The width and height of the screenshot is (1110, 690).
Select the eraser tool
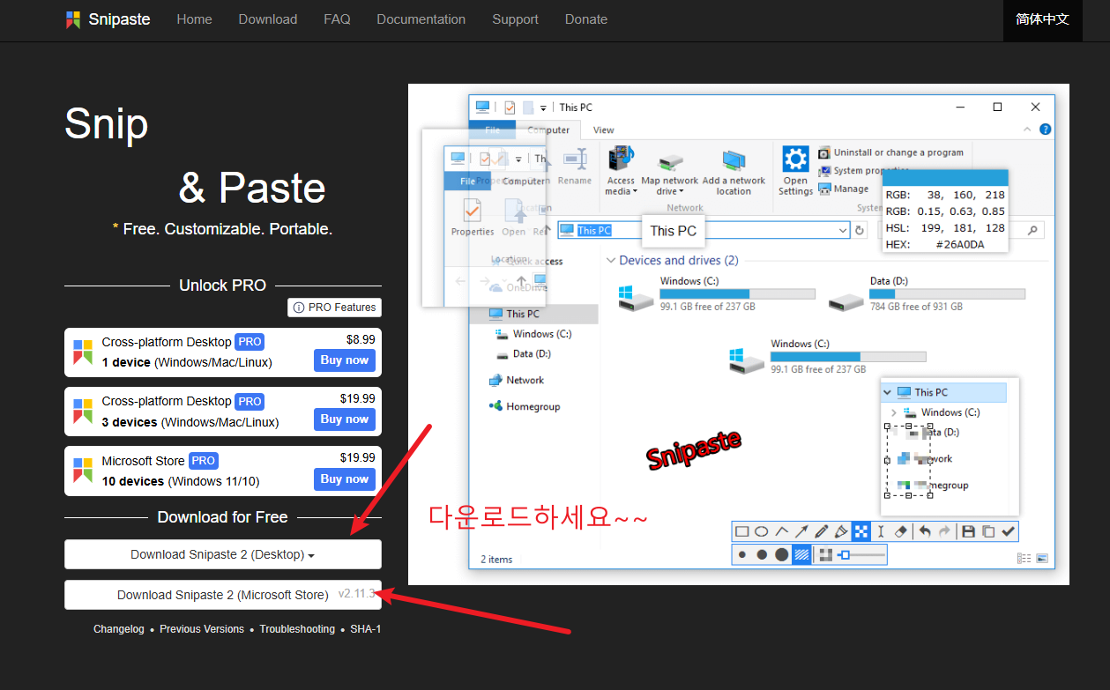(x=900, y=531)
